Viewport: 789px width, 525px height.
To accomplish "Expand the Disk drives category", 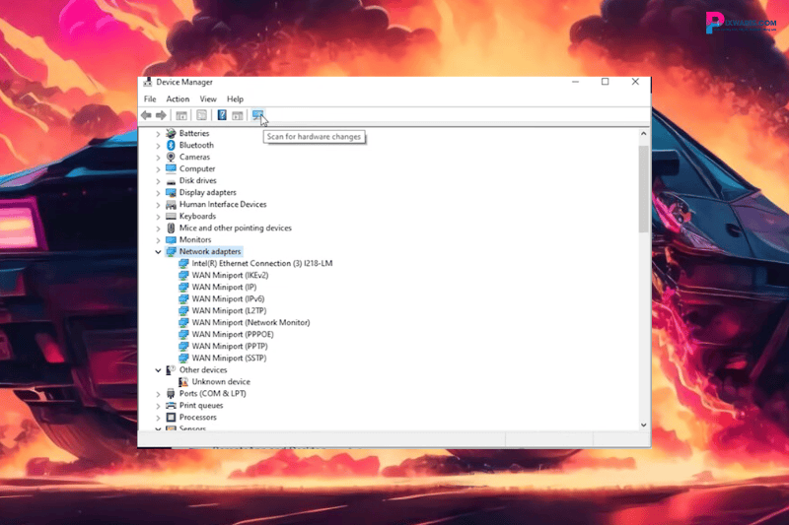I will pyautogui.click(x=158, y=180).
